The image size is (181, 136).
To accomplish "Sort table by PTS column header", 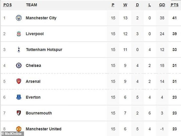I will (174, 5).
